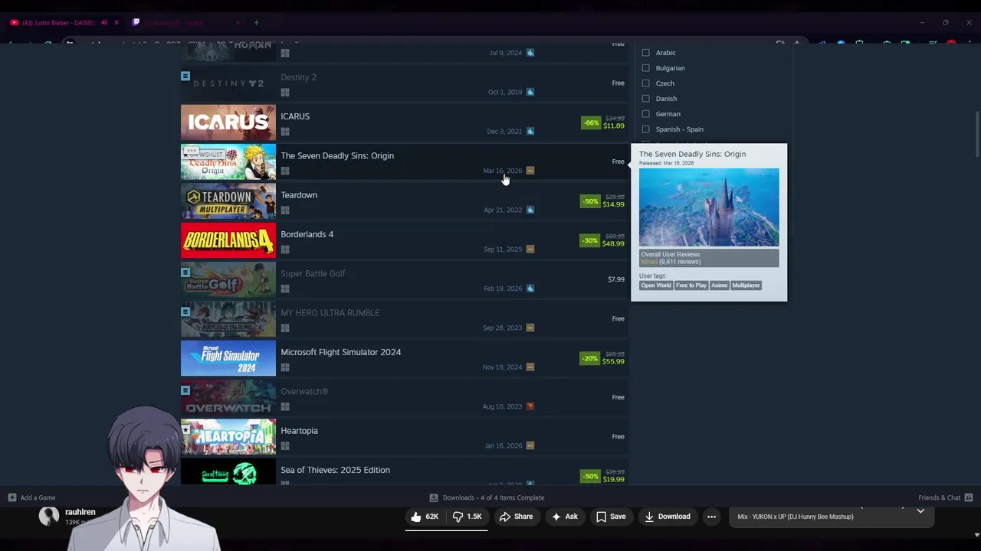Check the German language filter
The image size is (981, 551).
click(x=646, y=114)
